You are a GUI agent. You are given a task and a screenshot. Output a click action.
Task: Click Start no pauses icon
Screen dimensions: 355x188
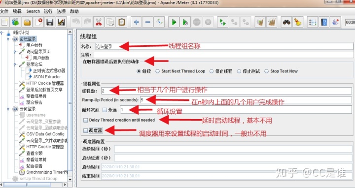click(185, 22)
